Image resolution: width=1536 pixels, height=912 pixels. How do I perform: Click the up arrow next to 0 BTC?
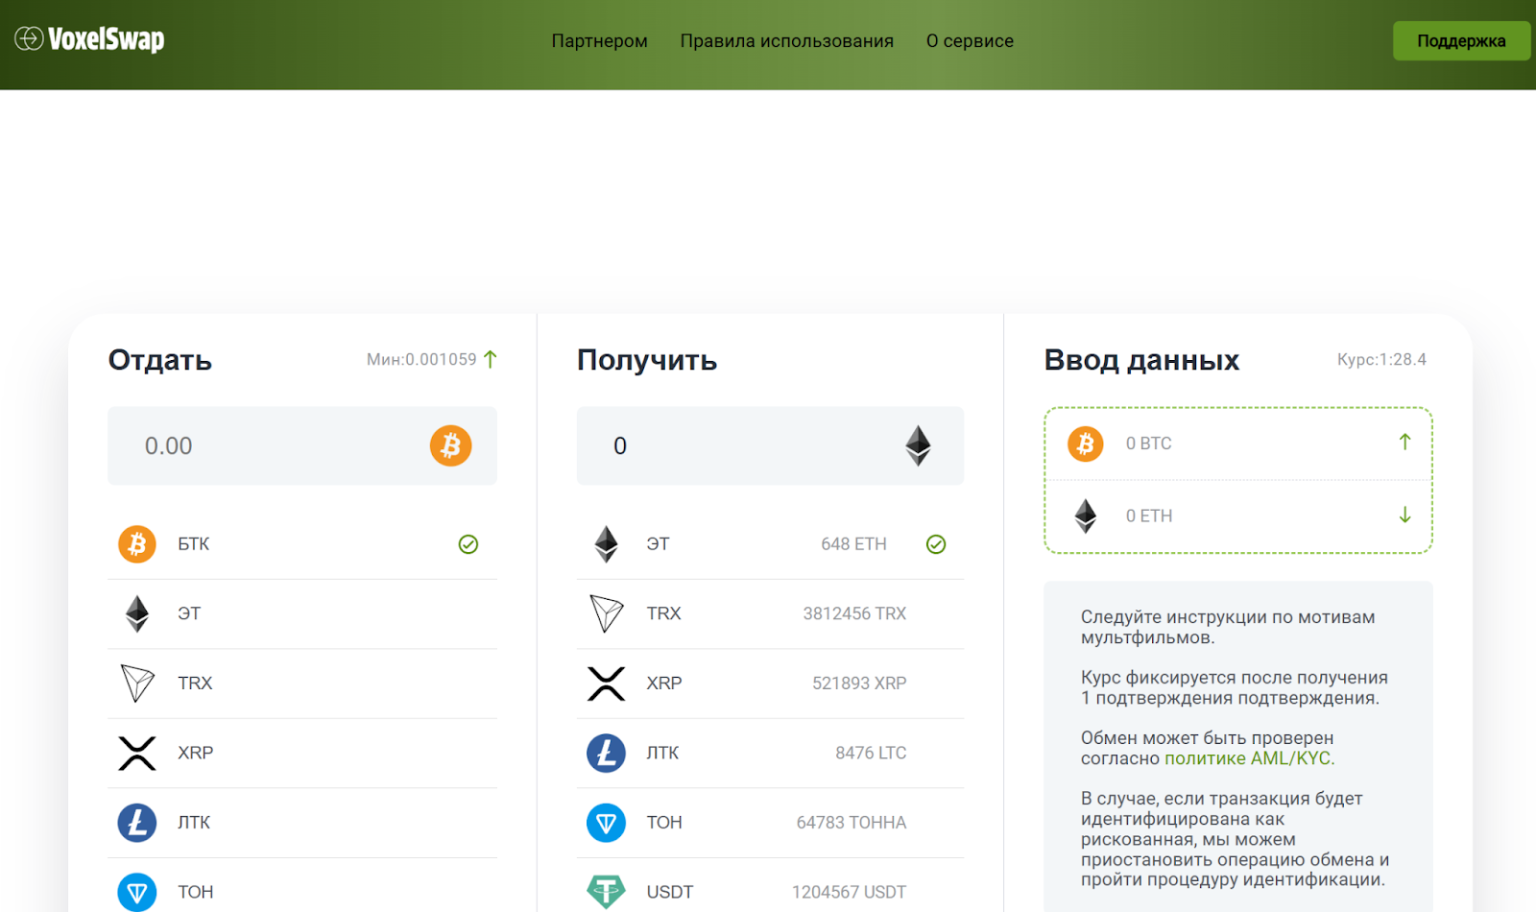coord(1404,443)
